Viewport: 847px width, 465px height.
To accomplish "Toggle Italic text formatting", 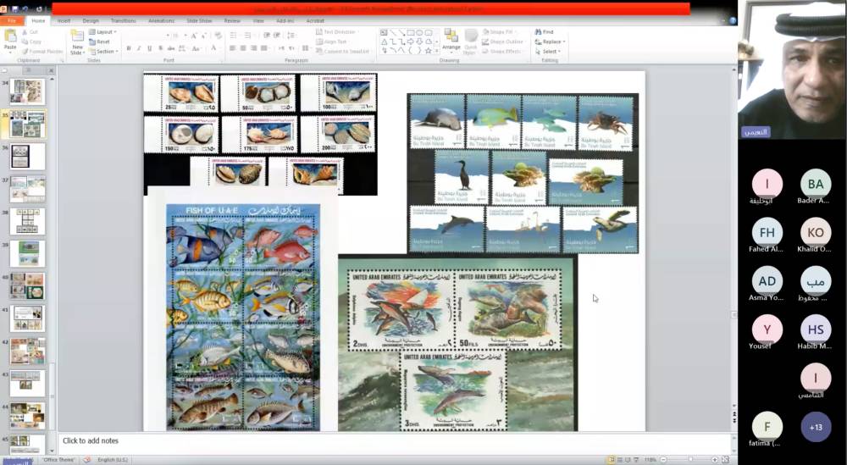I will (x=140, y=49).
